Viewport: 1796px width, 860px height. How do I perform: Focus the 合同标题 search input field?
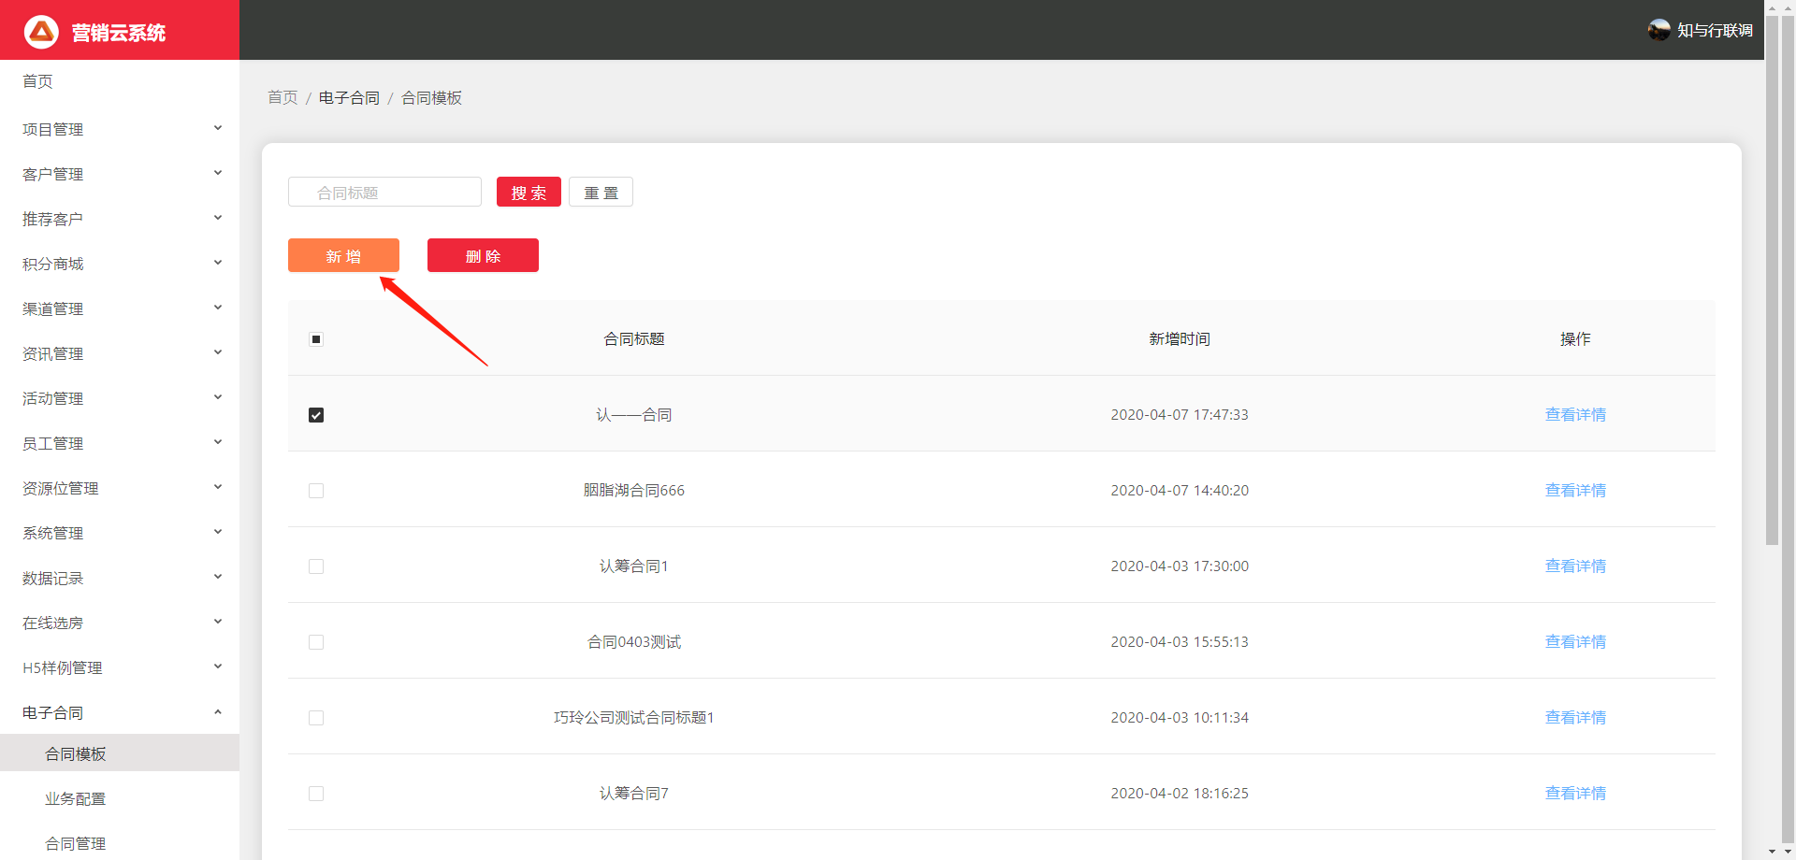384,192
